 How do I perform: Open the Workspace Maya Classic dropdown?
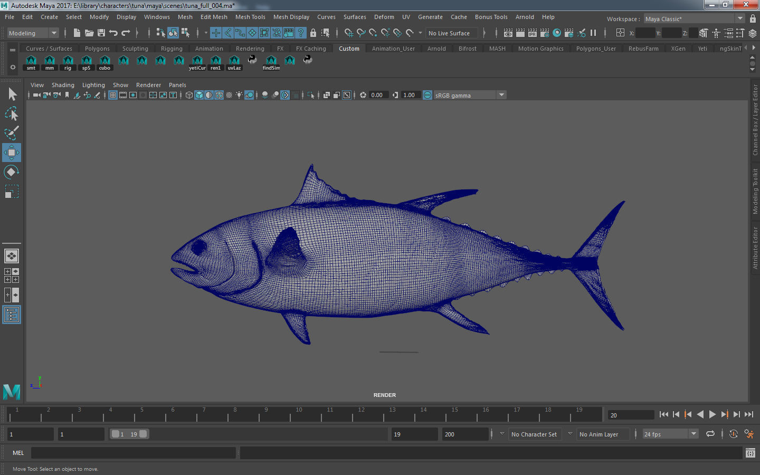694,18
